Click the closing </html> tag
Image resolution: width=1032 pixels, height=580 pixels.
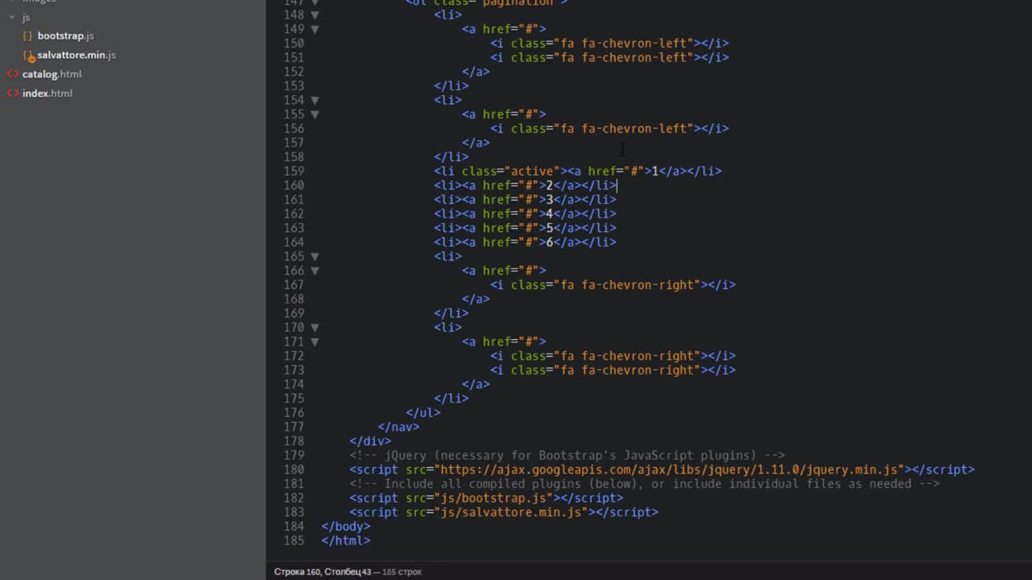point(346,541)
